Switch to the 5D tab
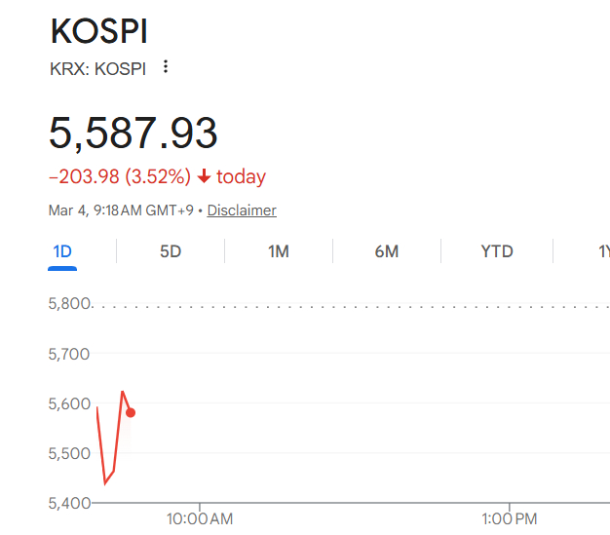This screenshot has height=535, width=610. point(171,251)
